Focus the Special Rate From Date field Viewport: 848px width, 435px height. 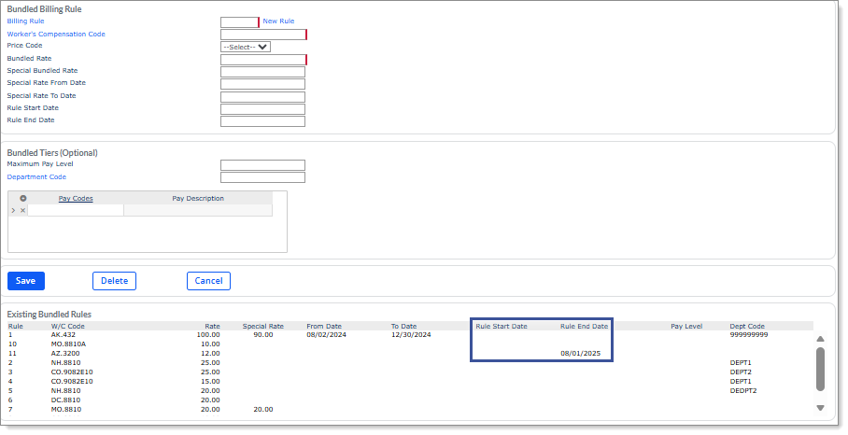coord(262,84)
